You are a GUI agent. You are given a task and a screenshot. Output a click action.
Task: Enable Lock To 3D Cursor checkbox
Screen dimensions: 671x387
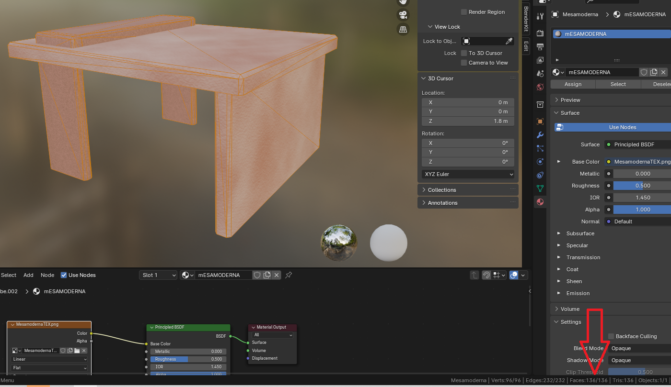[464, 53]
